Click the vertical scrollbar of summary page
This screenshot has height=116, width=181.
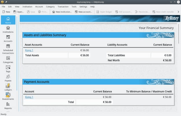(179, 34)
